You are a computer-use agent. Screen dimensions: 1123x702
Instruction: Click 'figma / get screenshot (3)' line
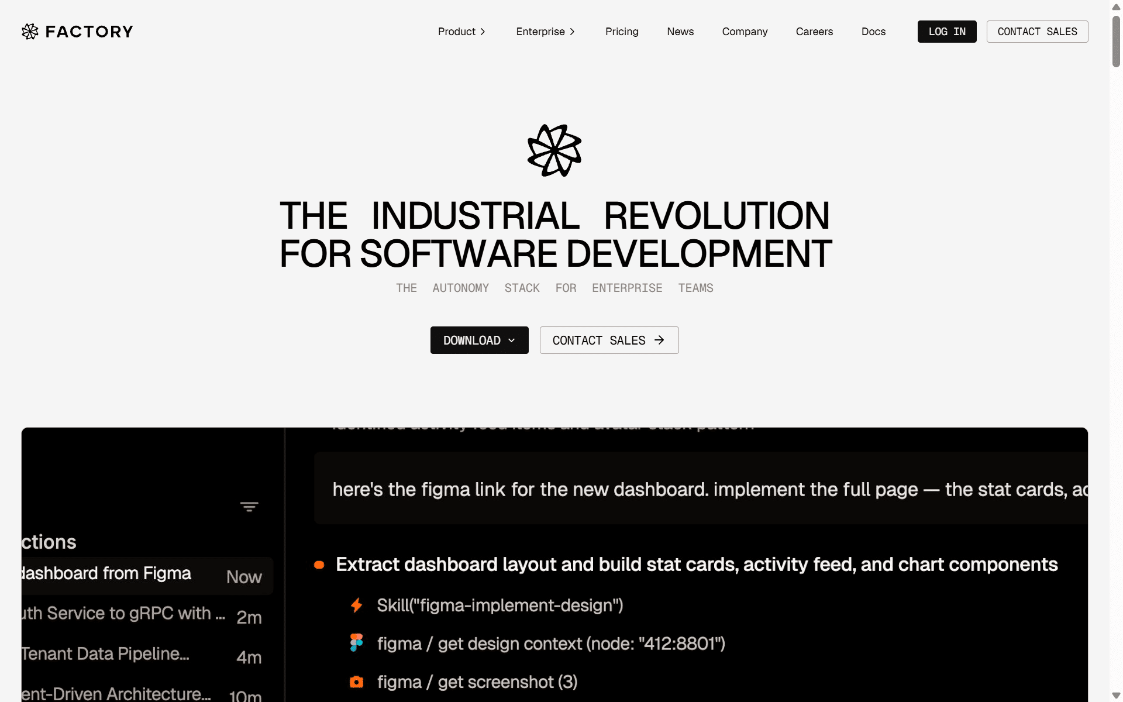477,682
